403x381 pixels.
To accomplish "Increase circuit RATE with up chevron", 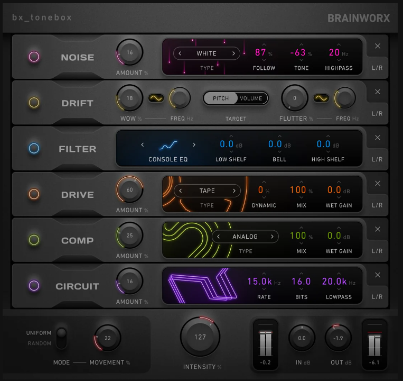I will tap(264, 274).
